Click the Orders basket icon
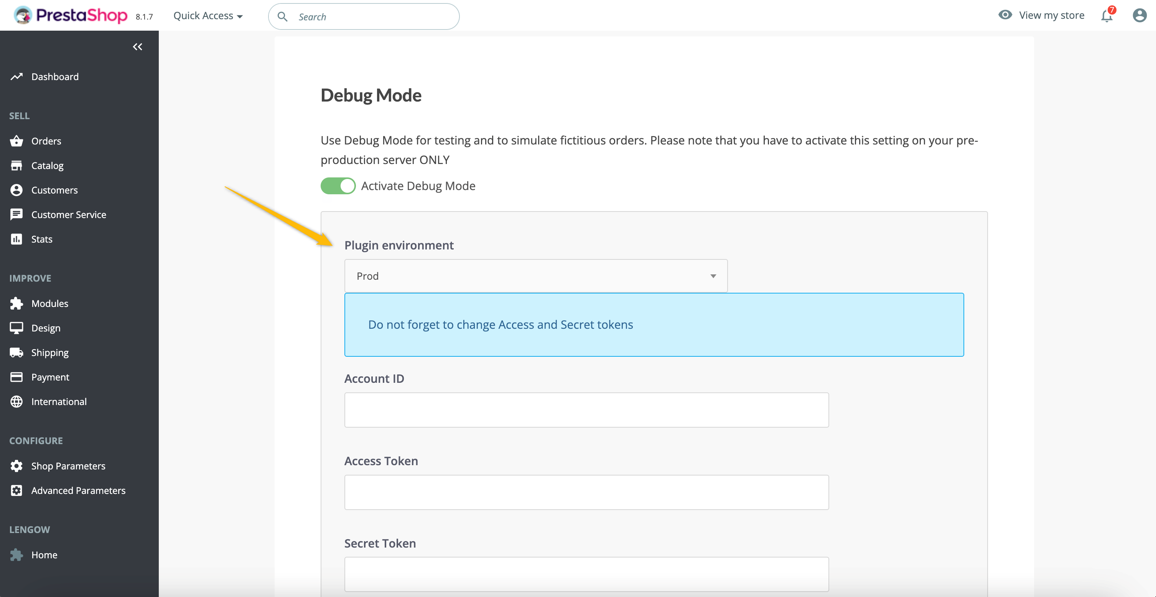Viewport: 1156px width, 597px height. coord(16,141)
